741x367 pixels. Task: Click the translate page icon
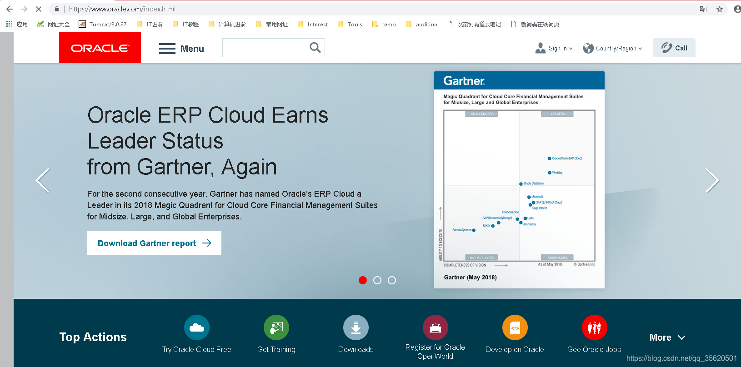[703, 9]
